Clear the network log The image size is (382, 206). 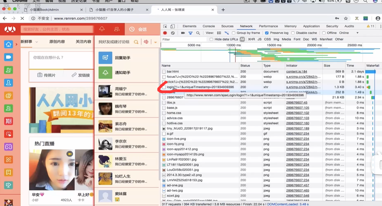[173, 33]
